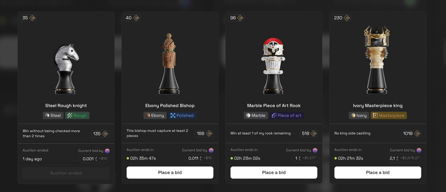Open the Ebony Polished Bishop image
The height and width of the screenshot is (192, 446).
coord(169,64)
